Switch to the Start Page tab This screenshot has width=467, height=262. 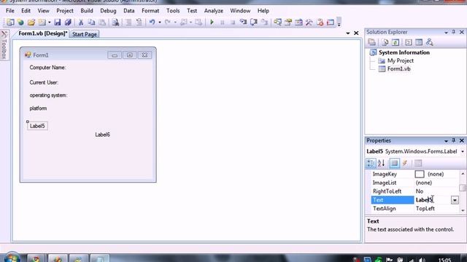tap(85, 34)
